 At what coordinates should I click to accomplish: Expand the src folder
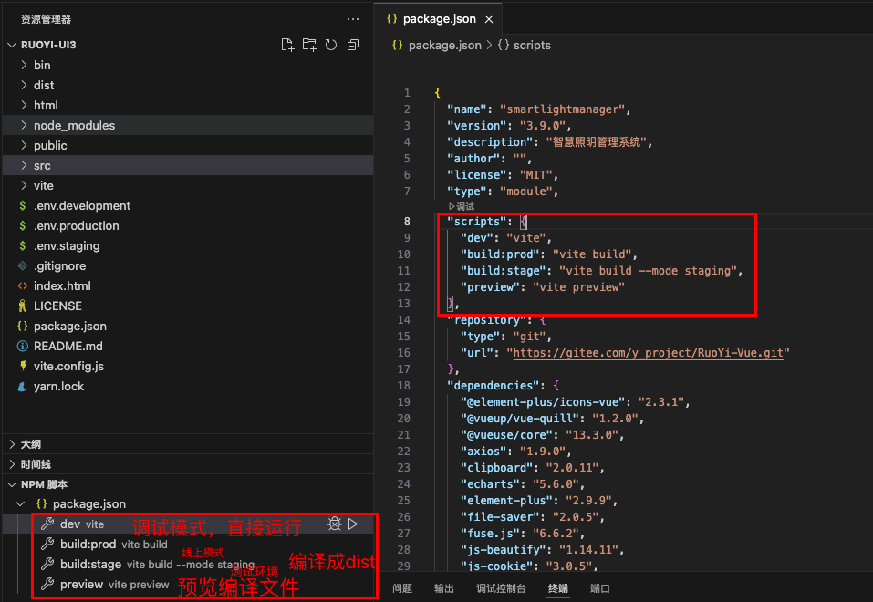(24, 165)
